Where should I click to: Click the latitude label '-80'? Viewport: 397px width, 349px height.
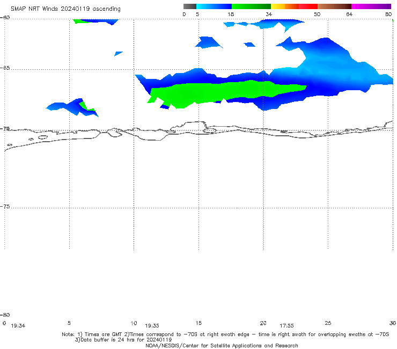pyautogui.click(x=5, y=315)
